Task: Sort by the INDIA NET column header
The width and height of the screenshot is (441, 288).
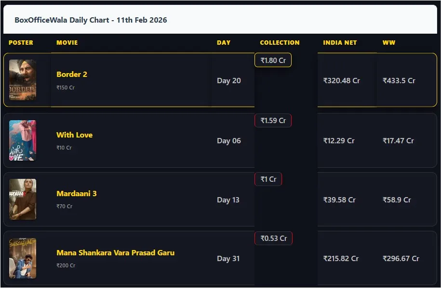Action: point(340,43)
